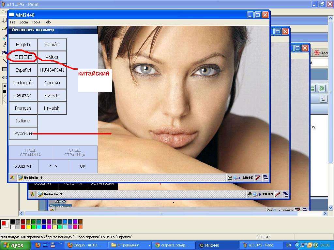Pick the black color swatch
The image size is (334, 250).
[x=13, y=222]
